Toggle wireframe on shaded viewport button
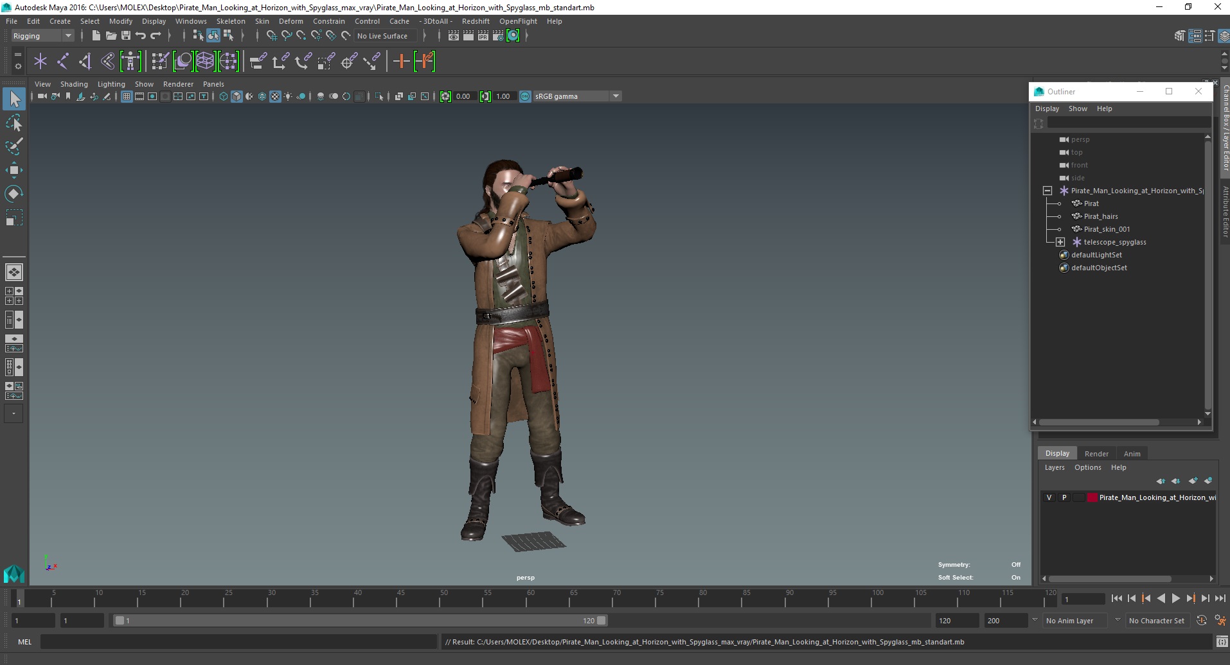Viewport: 1230px width, 665px height. (262, 96)
